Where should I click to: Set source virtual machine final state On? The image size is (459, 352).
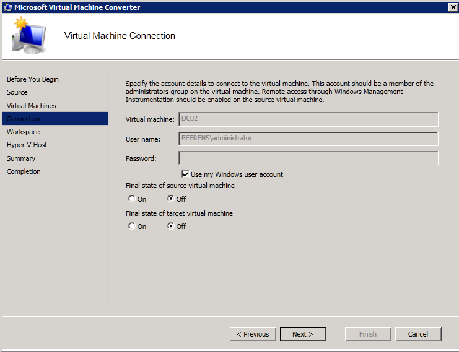(x=132, y=199)
